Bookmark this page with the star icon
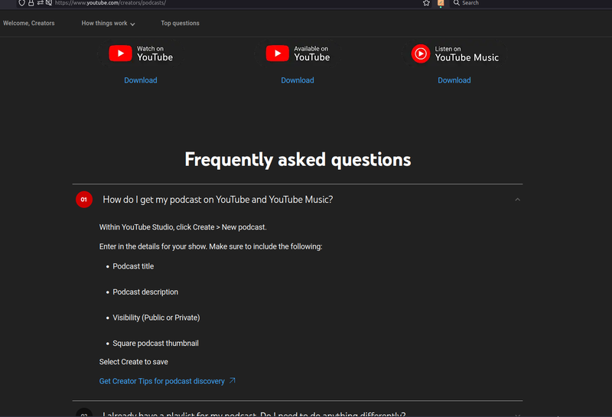 tap(426, 3)
